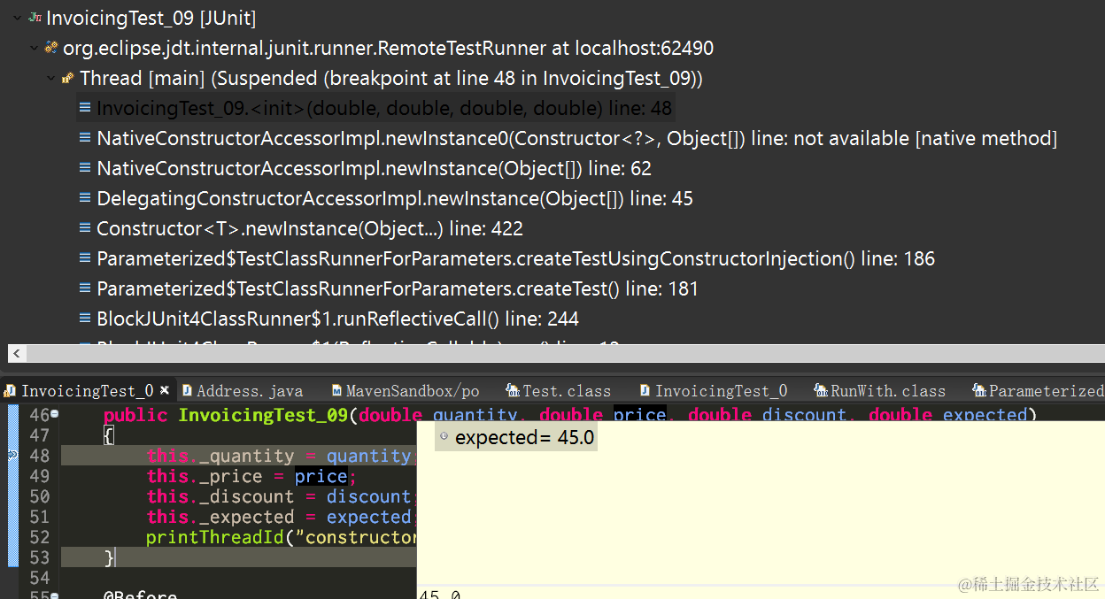Click stack frame icon of createTestUsingConstructorInjection row
The image size is (1105, 599).
[x=85, y=258]
